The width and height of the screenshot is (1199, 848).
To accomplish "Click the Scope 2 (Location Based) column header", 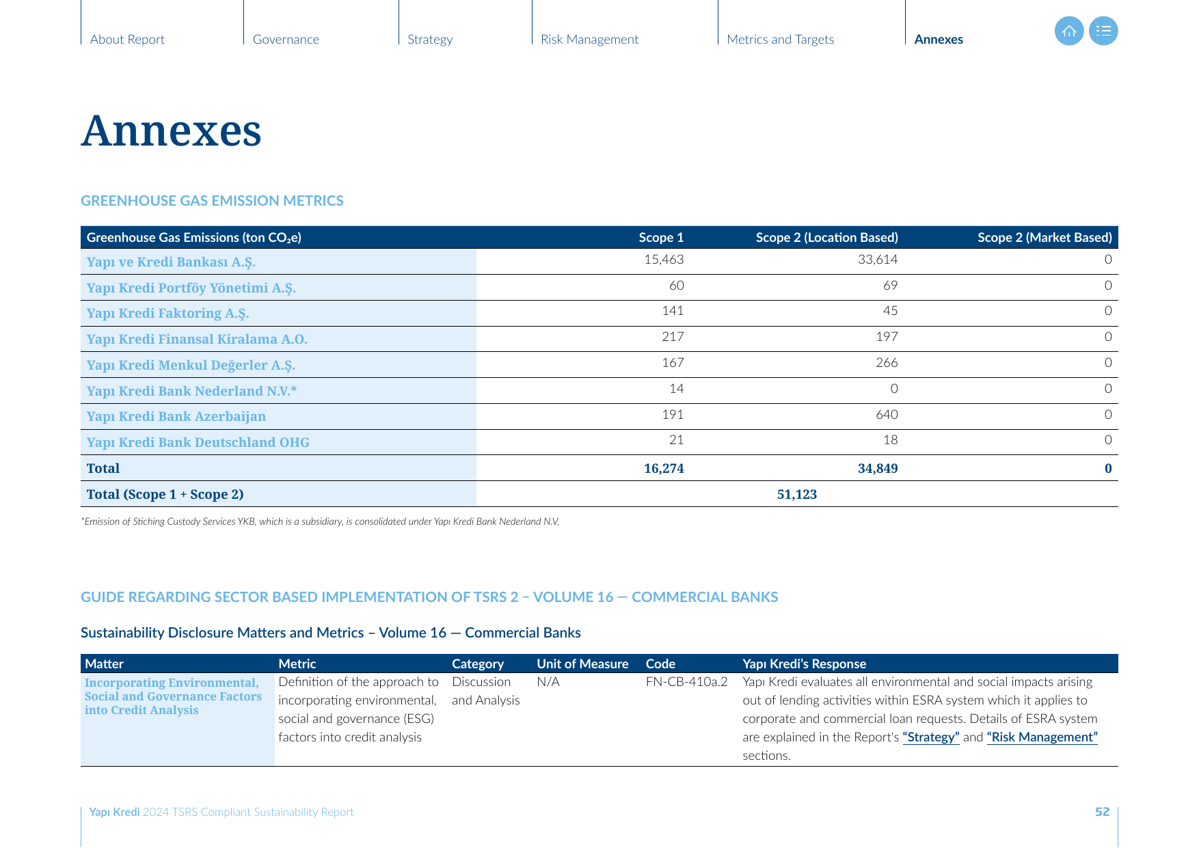I will tap(827, 238).
